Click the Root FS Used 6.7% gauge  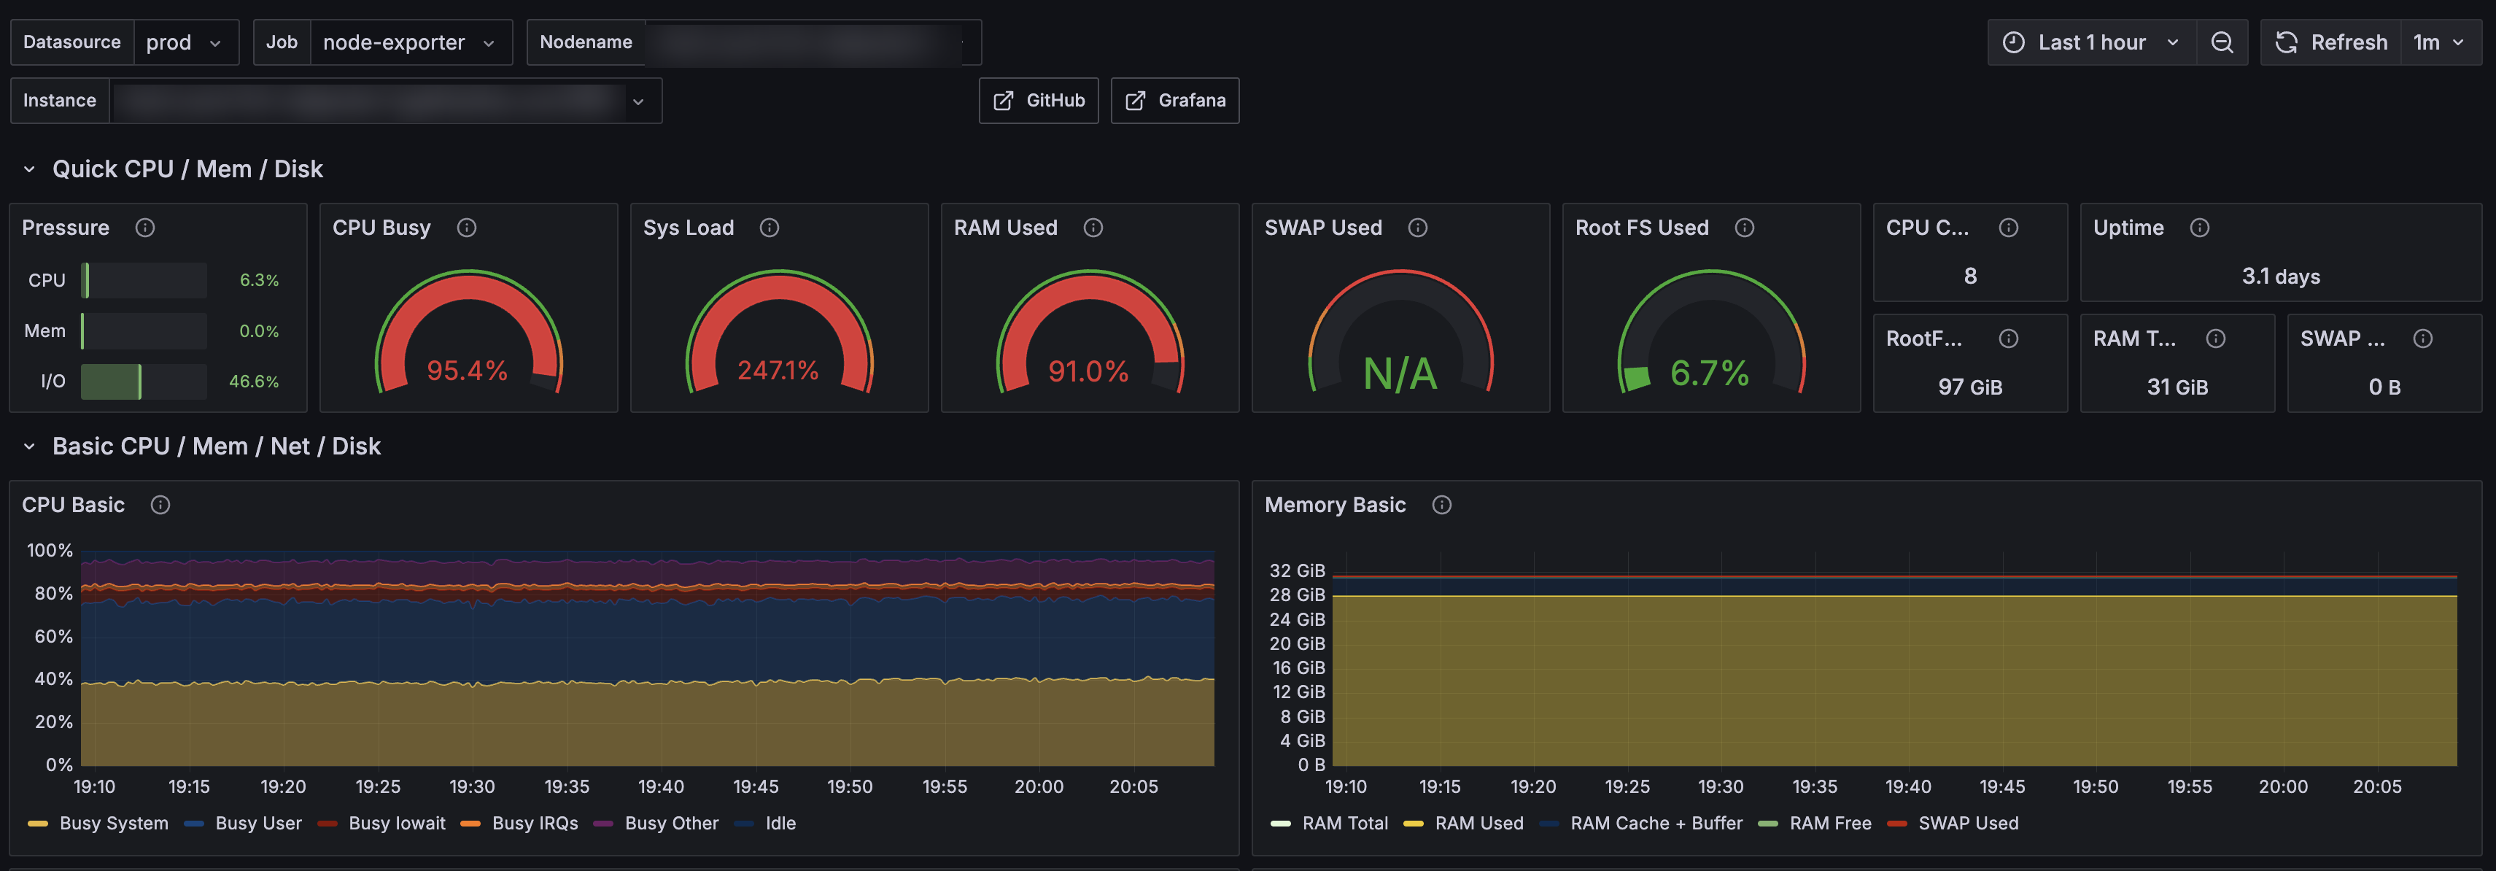coord(1711,333)
